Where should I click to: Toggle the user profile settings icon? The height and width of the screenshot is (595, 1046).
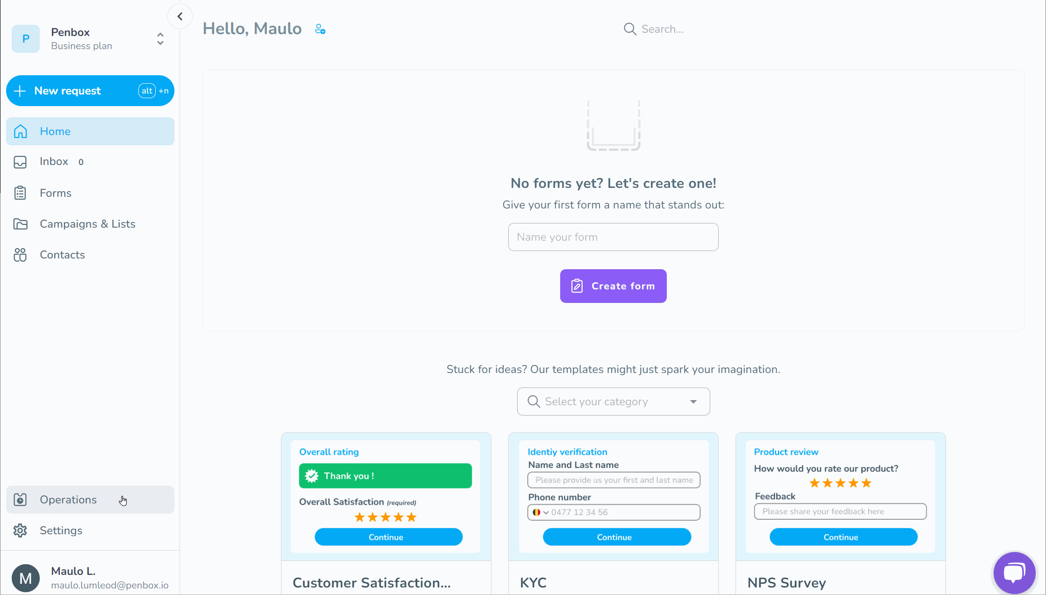[26, 577]
